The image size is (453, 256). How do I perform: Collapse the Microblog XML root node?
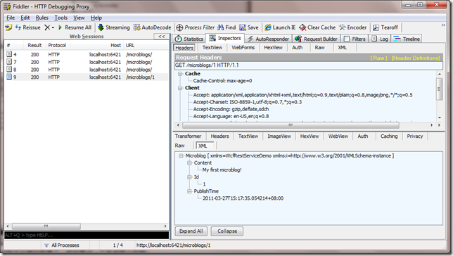(181, 155)
